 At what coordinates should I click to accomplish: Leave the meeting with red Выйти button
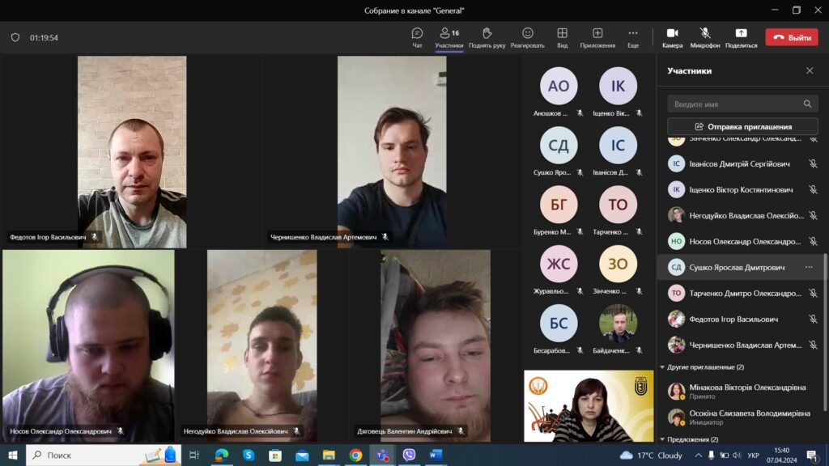pos(791,37)
